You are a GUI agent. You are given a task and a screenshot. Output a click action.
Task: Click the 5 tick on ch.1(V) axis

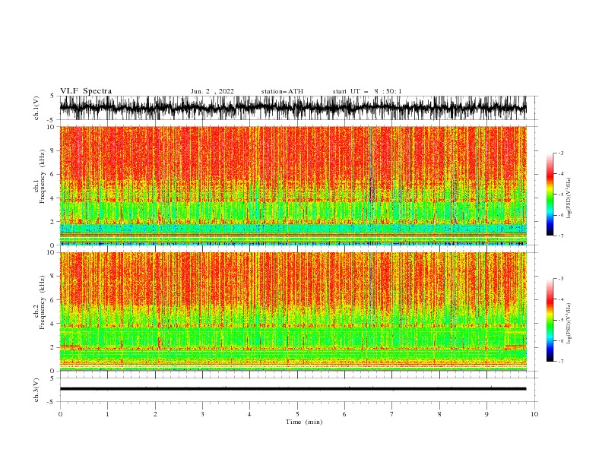click(52, 96)
